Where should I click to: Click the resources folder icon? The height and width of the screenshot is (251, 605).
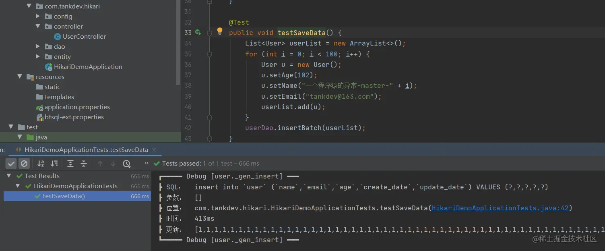click(30, 77)
